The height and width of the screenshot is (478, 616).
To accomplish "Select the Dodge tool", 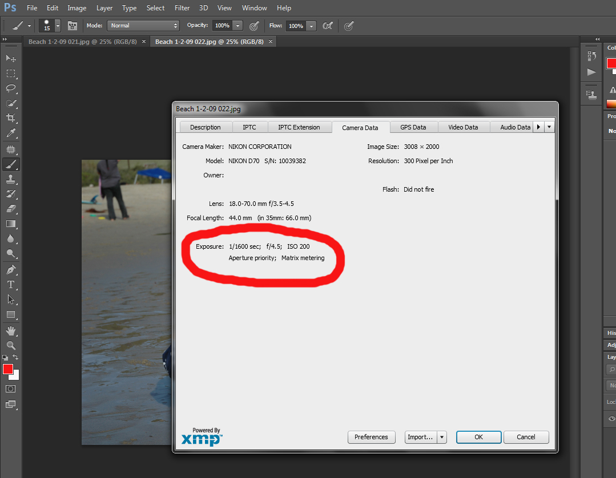I will [x=11, y=253].
